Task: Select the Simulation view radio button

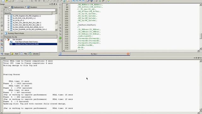Action: click(x=26, y=7)
